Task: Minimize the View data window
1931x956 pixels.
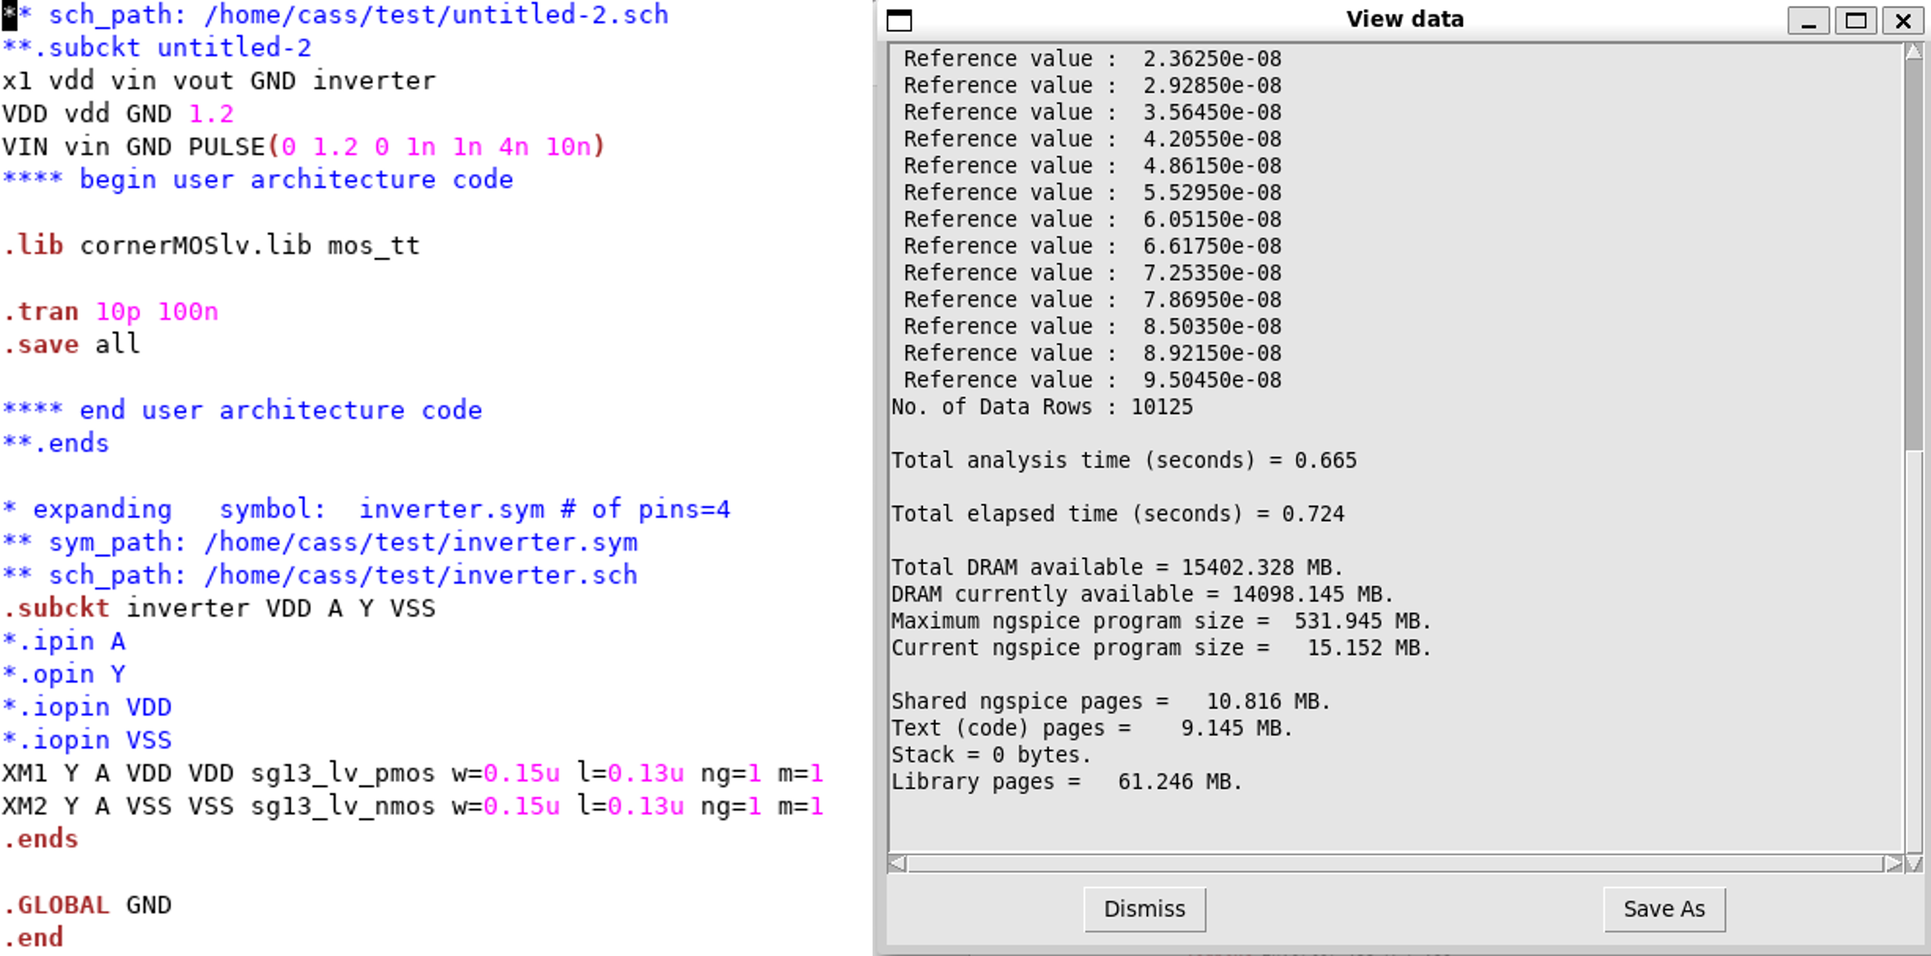Action: click(1808, 20)
